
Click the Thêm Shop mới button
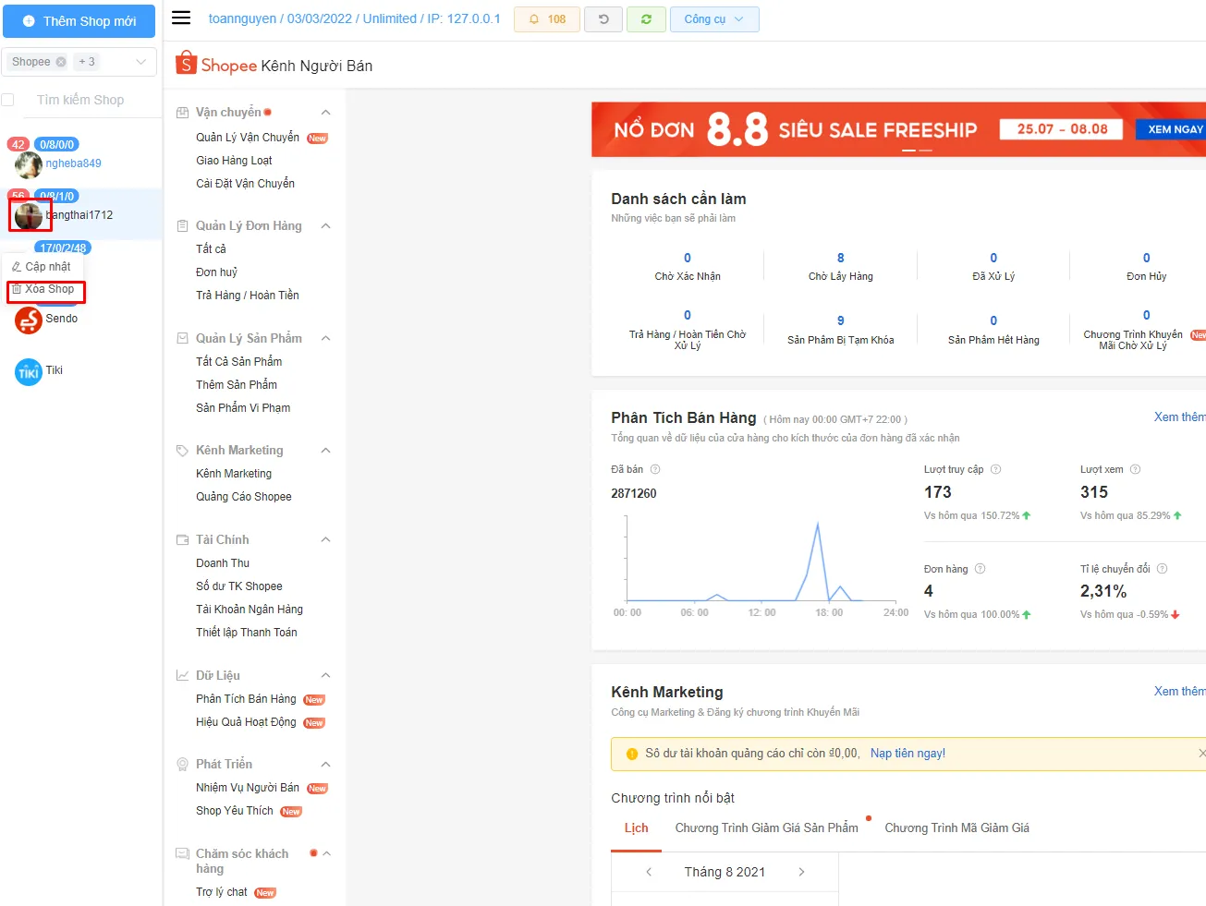click(79, 20)
